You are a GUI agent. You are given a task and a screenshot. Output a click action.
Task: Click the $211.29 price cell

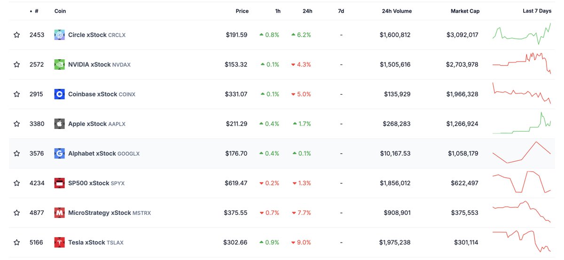point(236,124)
